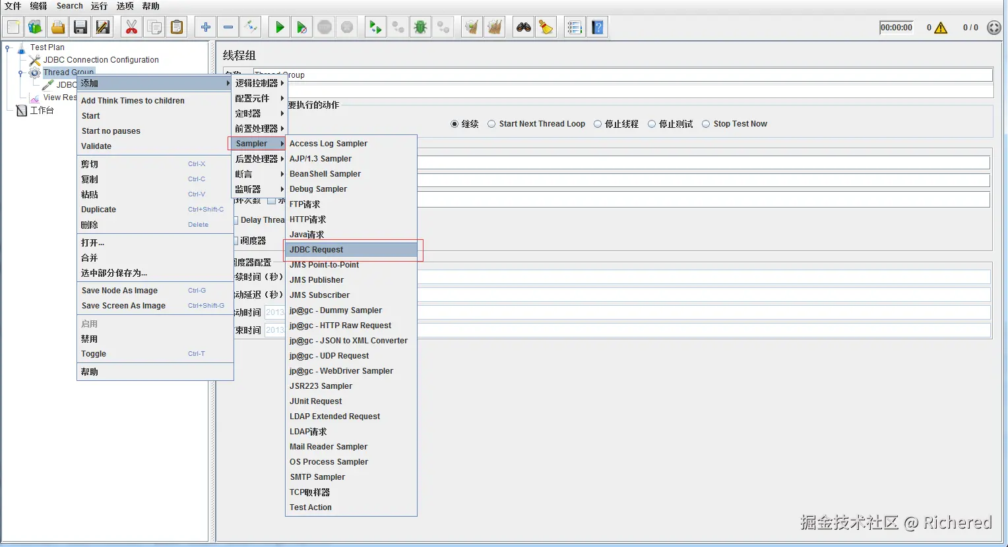
Task: Click Add Think Times to children
Action: click(x=133, y=101)
